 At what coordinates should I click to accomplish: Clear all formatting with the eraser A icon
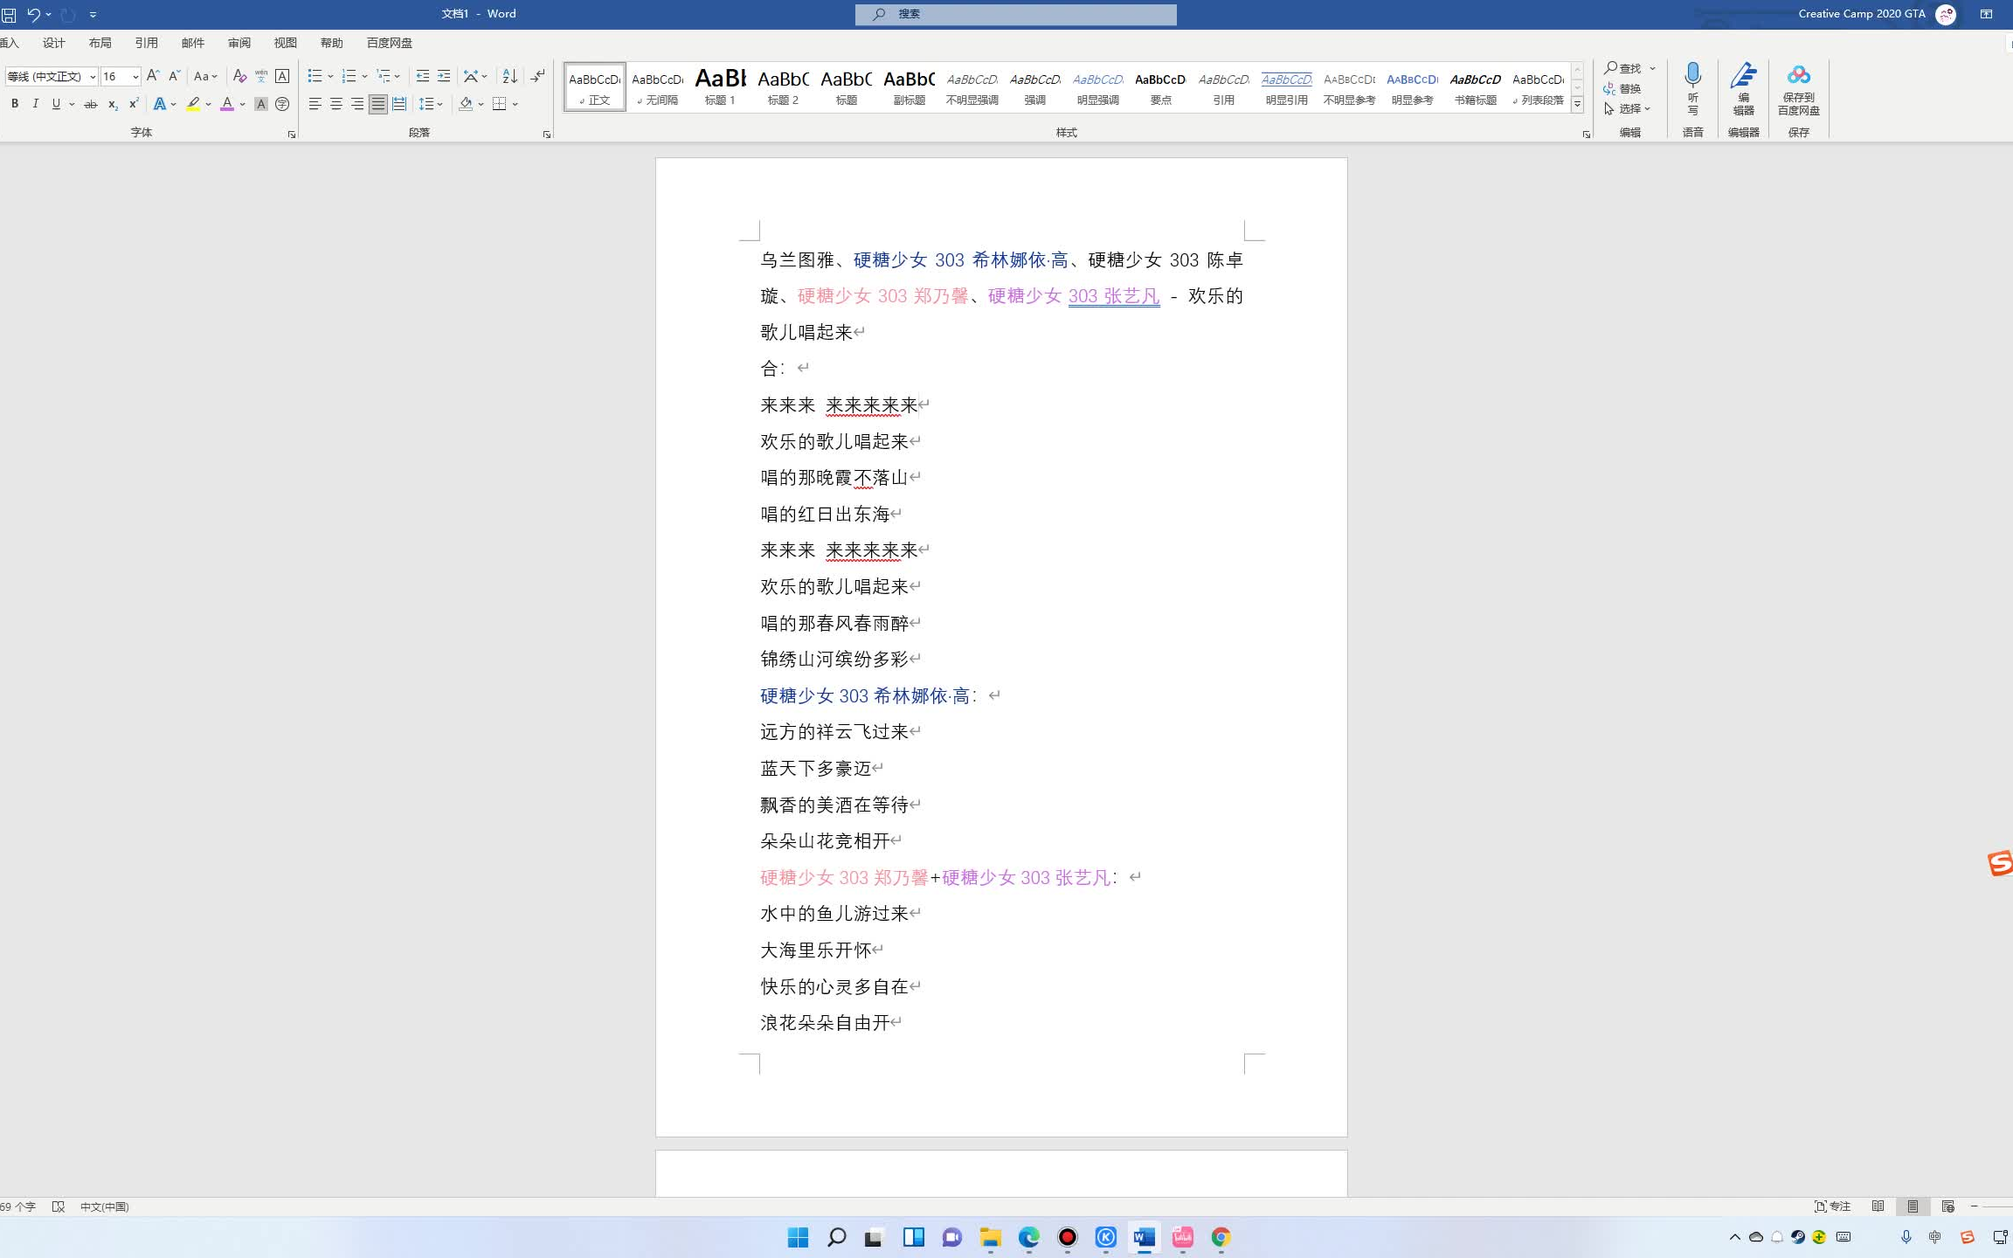coord(239,76)
